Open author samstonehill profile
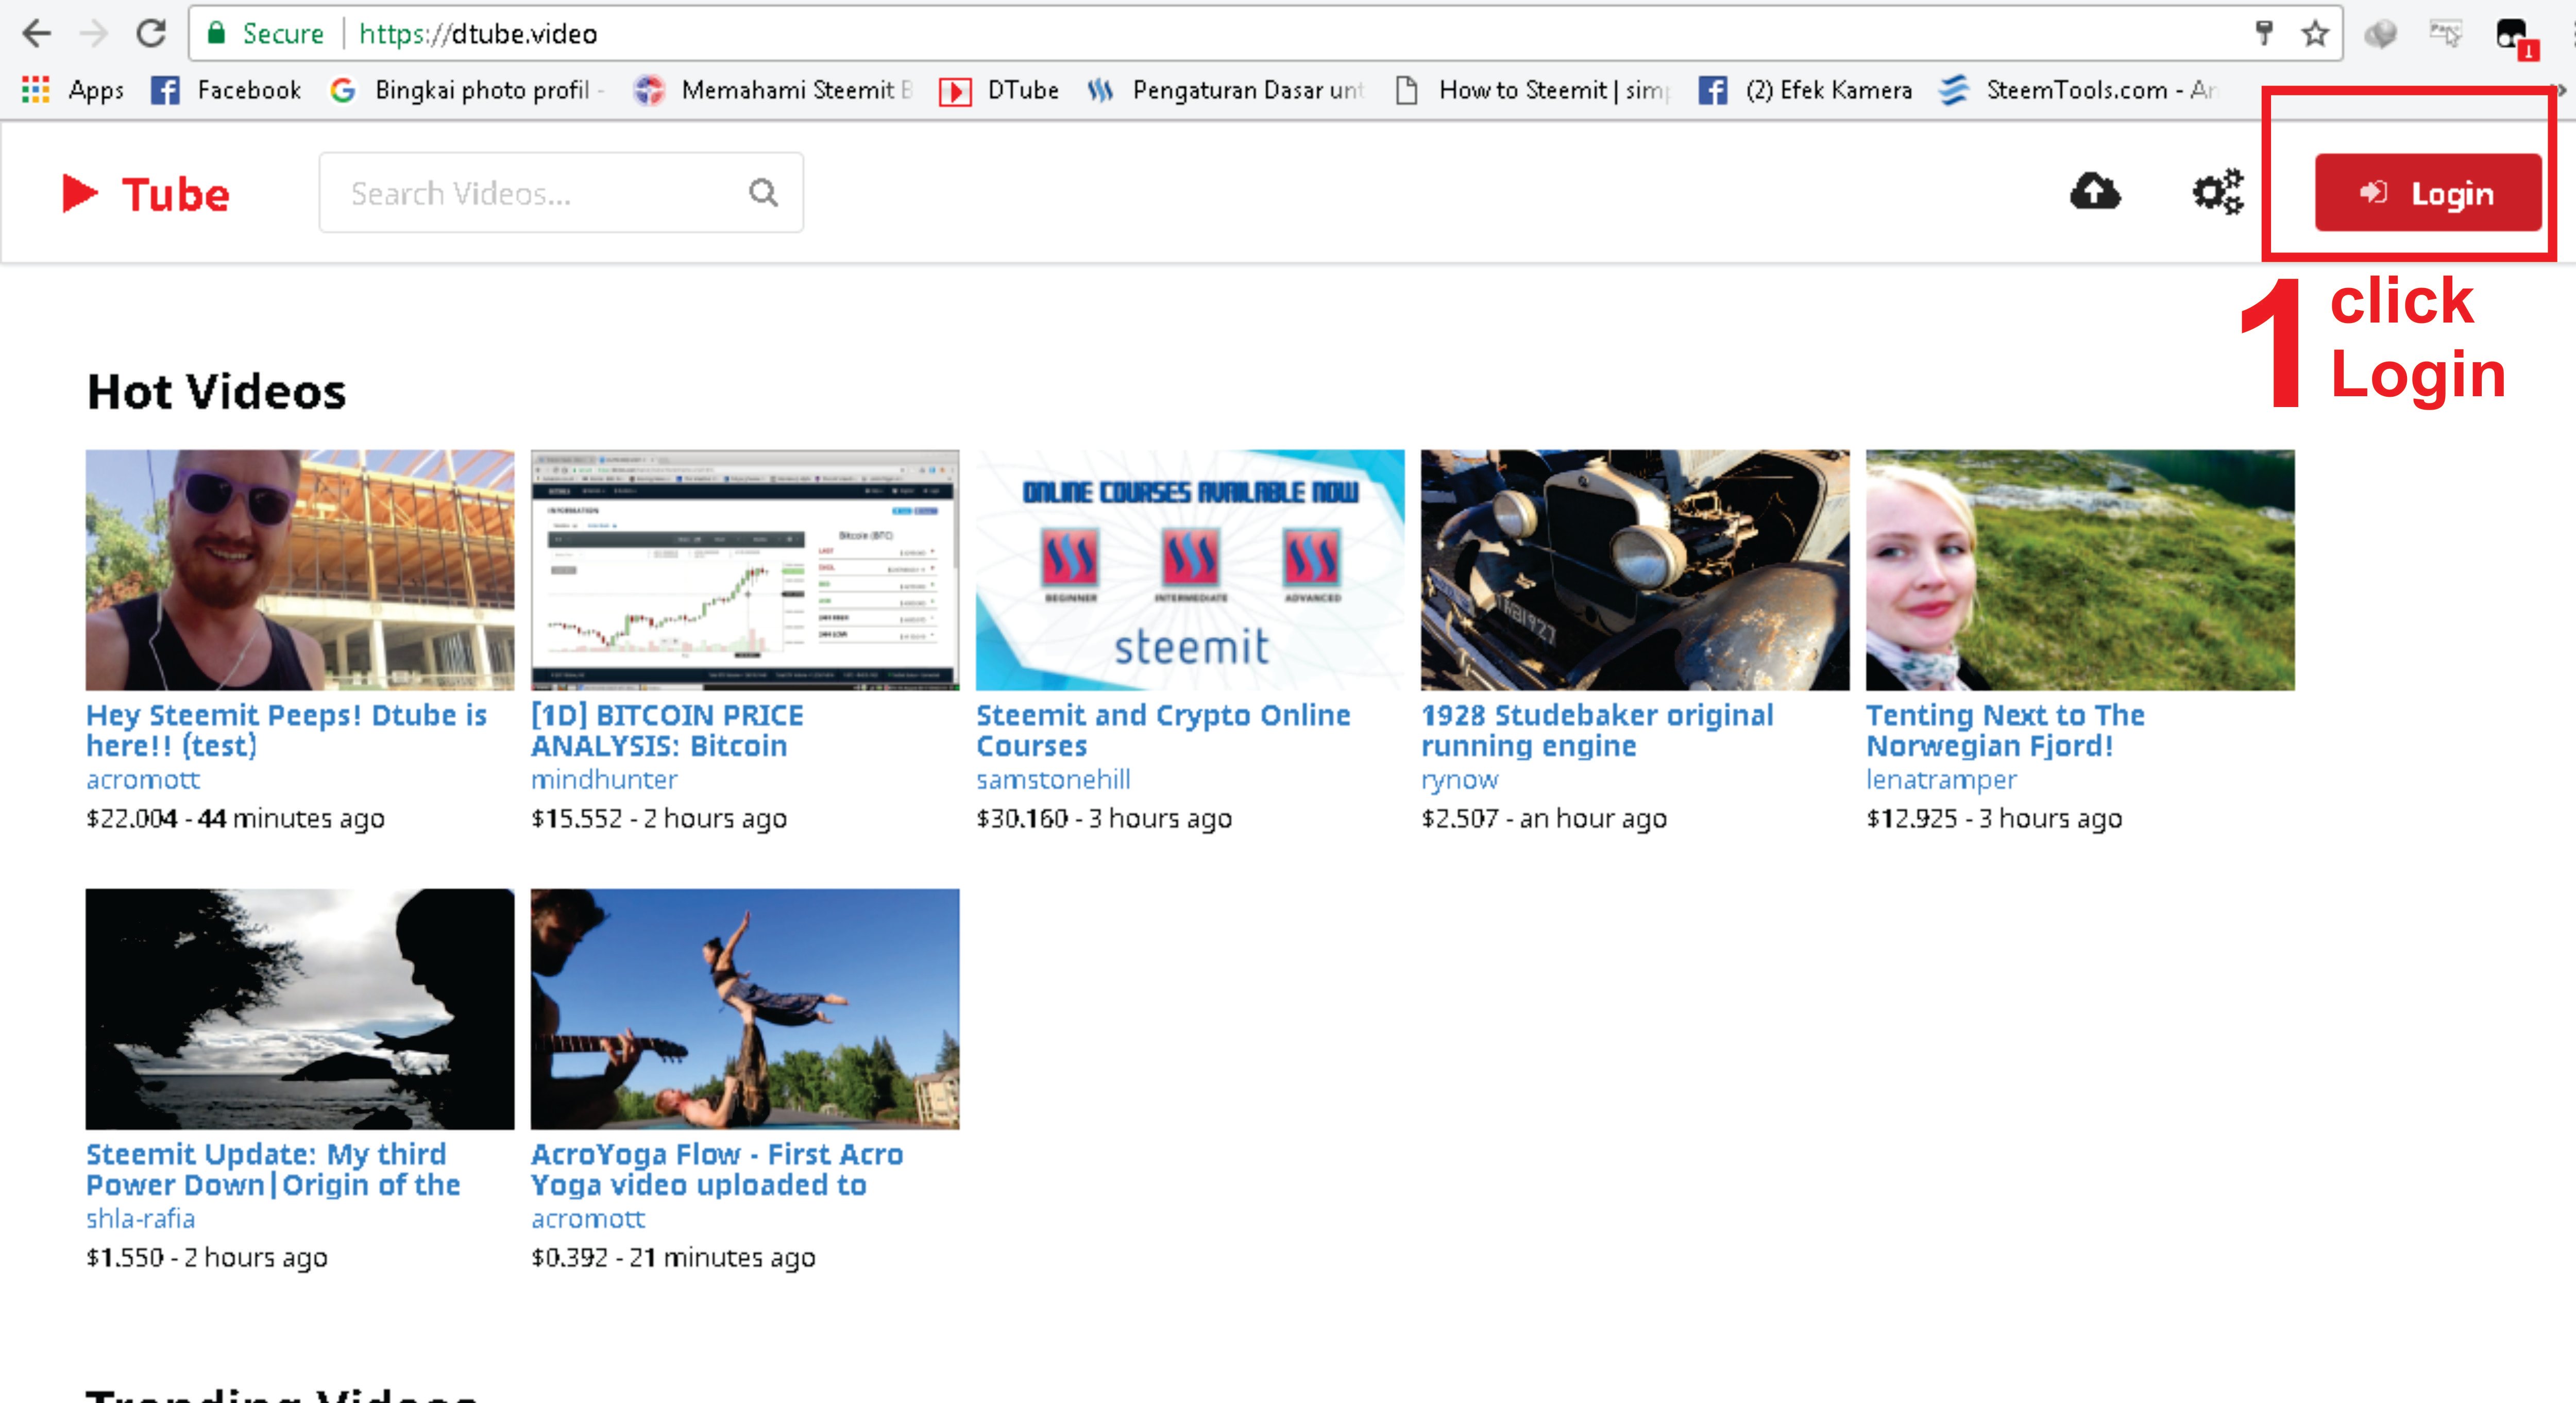The height and width of the screenshot is (1403, 2576). pyautogui.click(x=1053, y=780)
